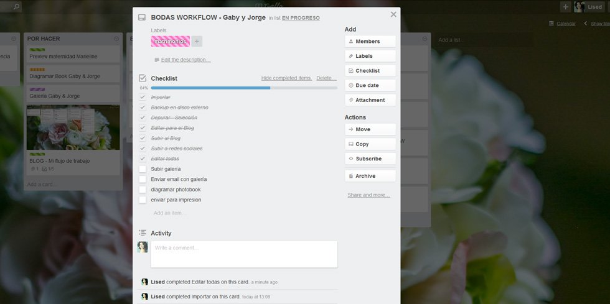This screenshot has width=610, height=304.
Task: Click purple label on Galería card
Action: point(37,90)
